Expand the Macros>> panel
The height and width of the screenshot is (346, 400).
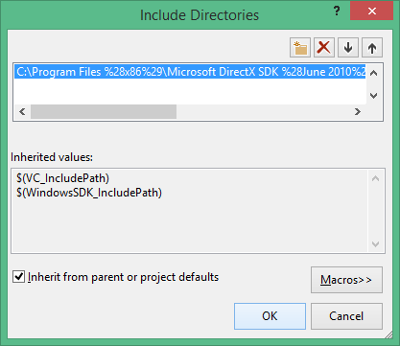pos(346,280)
